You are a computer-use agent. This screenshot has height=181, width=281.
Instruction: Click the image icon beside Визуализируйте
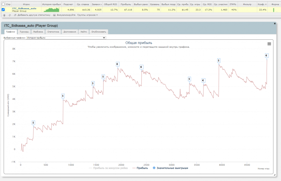(x=55, y=15)
